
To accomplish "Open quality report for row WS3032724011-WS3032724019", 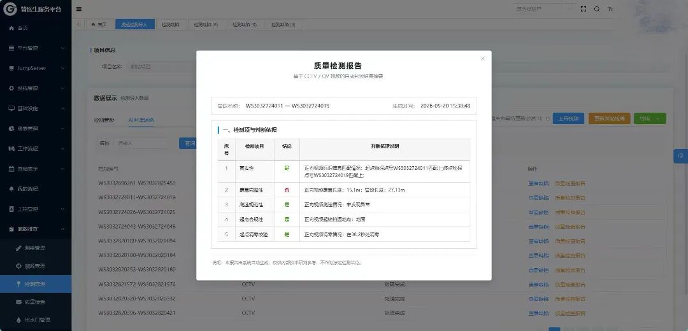I will click(570, 198).
